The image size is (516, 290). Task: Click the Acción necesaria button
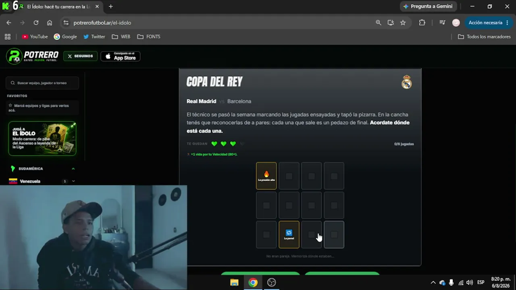488,23
